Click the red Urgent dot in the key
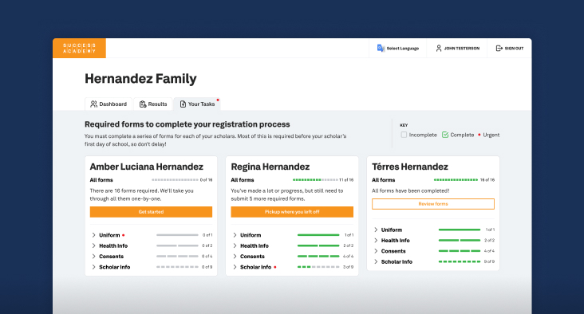Screen dimensions: 584x314 (x=479, y=135)
